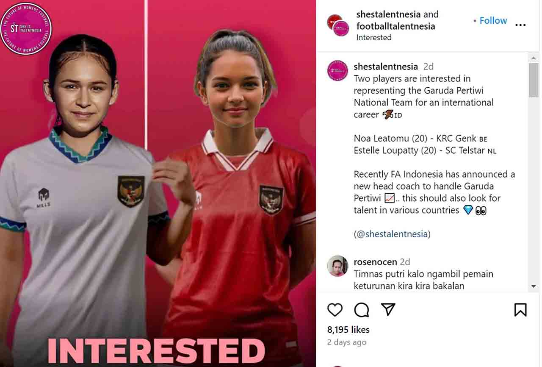
Task: Click the 2 days ago timestamp
Action: [x=346, y=342]
